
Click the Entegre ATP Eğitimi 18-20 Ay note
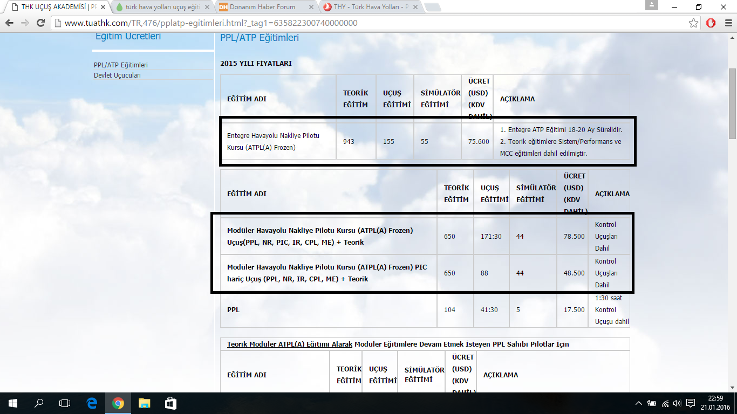561,130
